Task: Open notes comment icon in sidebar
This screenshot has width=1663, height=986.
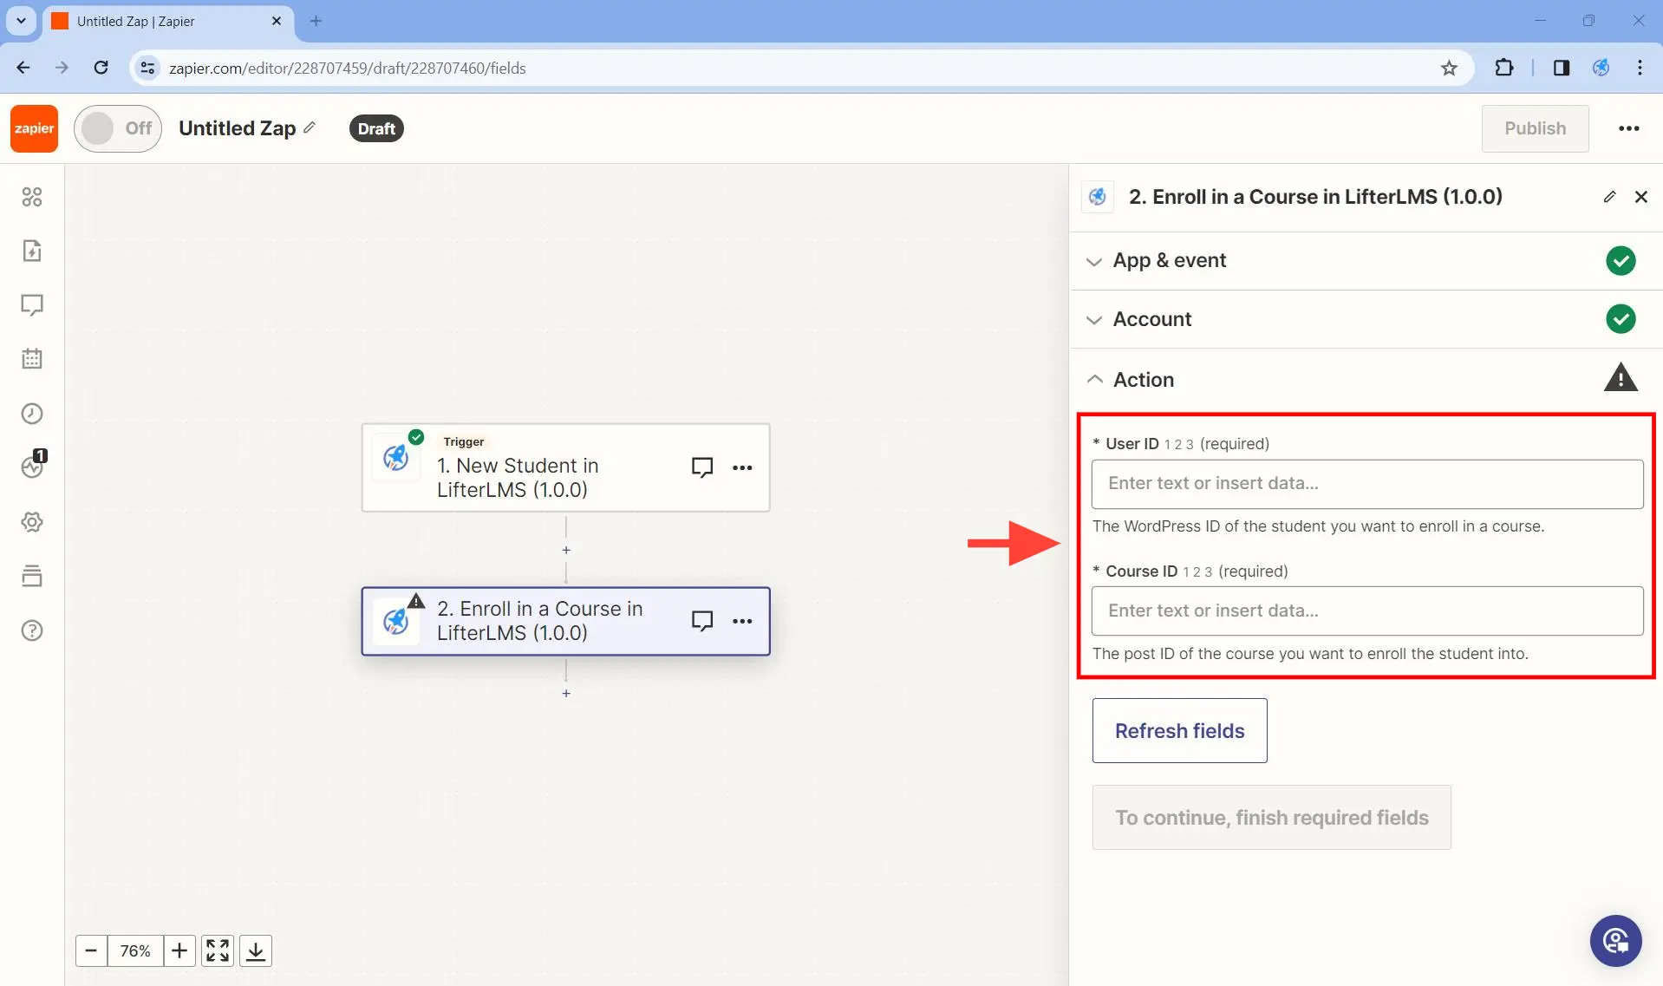Action: tap(32, 305)
